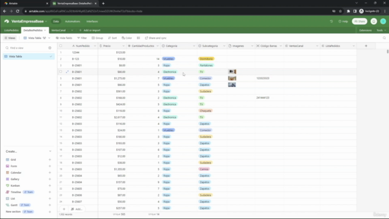The width and height of the screenshot is (389, 219).
Task: Open image thumbnail in row 5
Action: pos(232,78)
